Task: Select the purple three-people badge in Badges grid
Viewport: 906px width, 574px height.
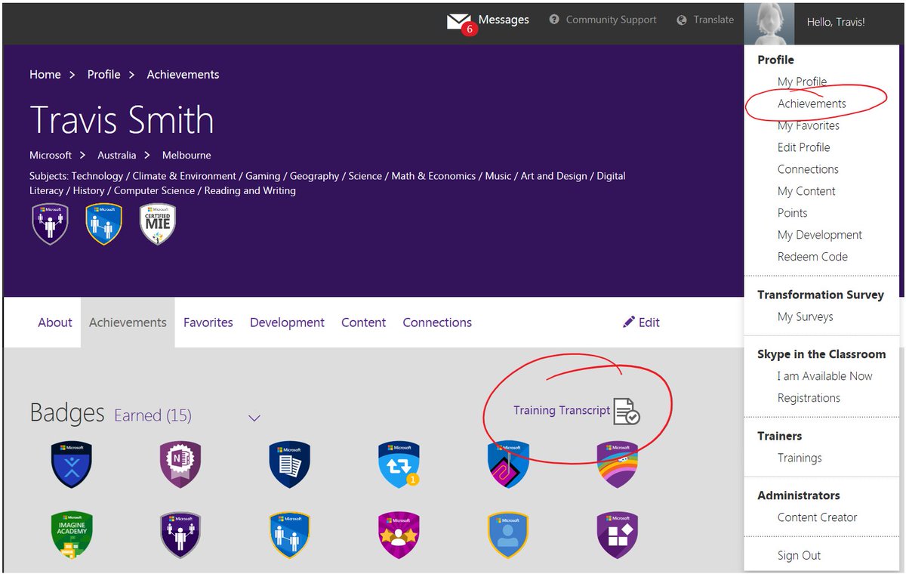Action: (180, 535)
